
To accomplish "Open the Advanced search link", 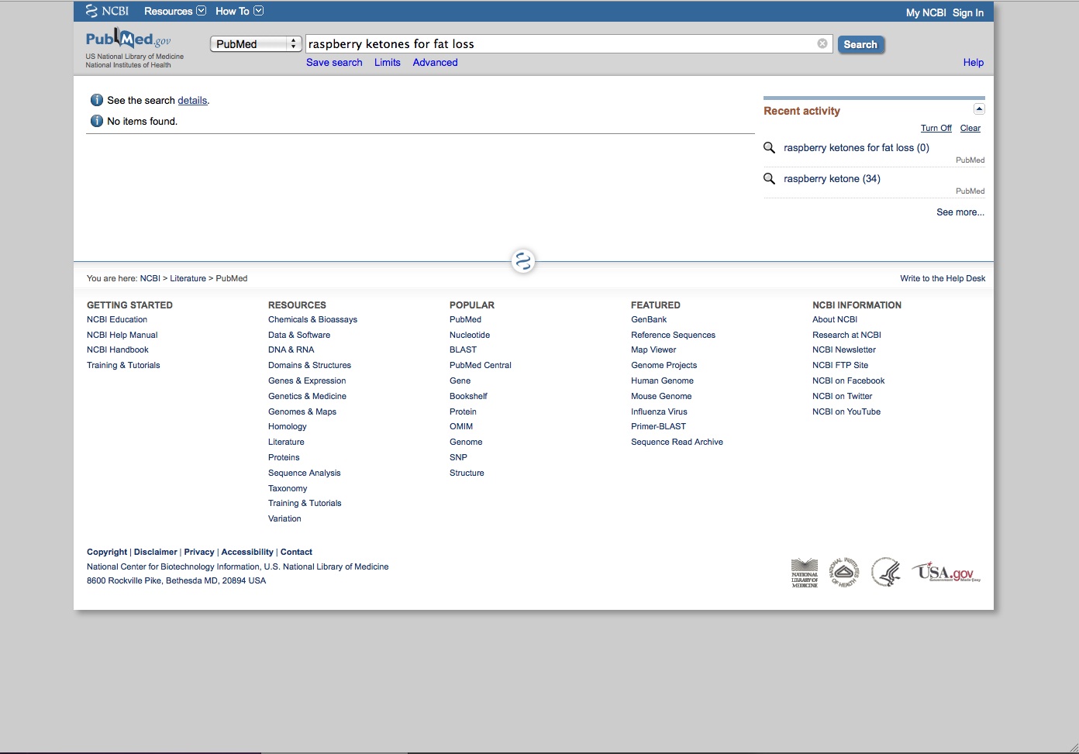I will coord(435,63).
